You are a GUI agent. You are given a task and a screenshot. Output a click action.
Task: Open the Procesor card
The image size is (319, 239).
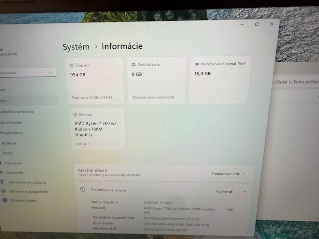pos(98,129)
